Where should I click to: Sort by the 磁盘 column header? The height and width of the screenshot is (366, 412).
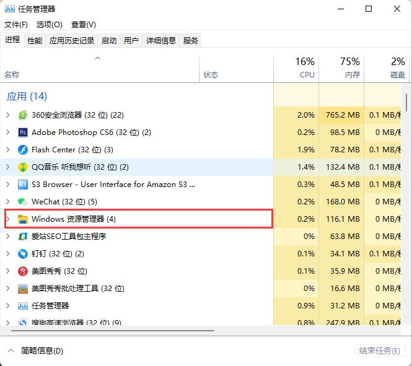click(386, 69)
